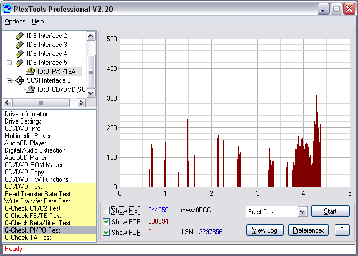This screenshot has width=358, height=256.
Task: Open CD/DVD Copy
Action: click(x=24, y=172)
